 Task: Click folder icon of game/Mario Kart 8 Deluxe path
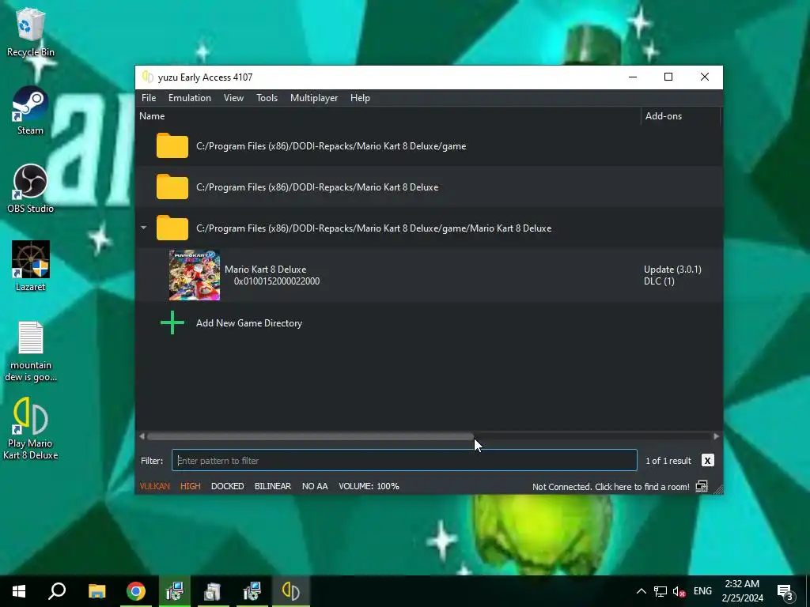click(172, 228)
